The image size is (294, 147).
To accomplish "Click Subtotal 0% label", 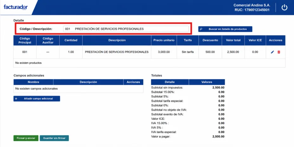I will click(x=160, y=105).
